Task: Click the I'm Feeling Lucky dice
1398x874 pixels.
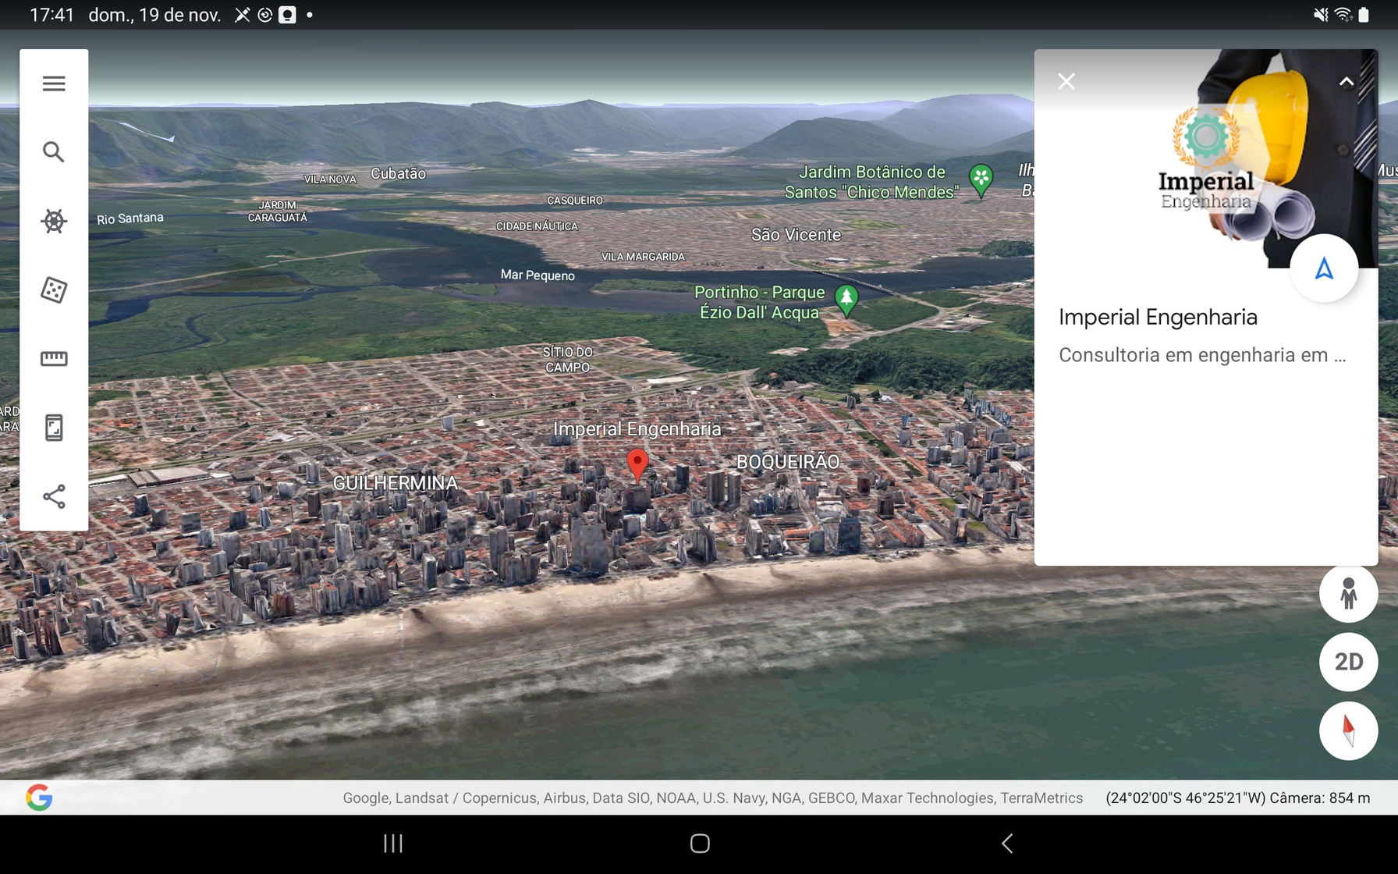Action: coord(54,290)
